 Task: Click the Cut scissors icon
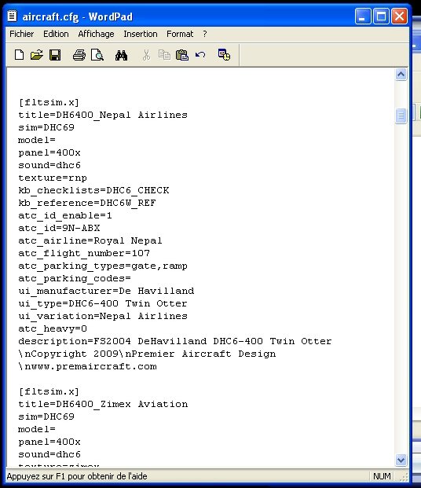click(x=146, y=55)
